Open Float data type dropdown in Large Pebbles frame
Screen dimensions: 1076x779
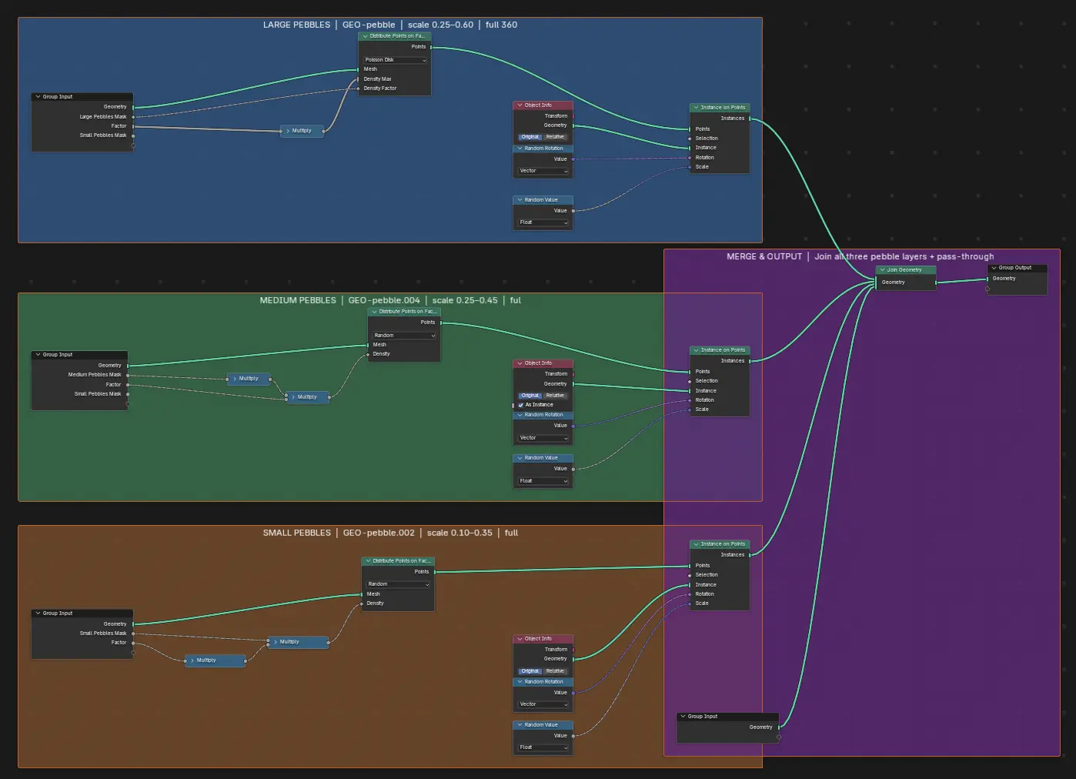543,222
